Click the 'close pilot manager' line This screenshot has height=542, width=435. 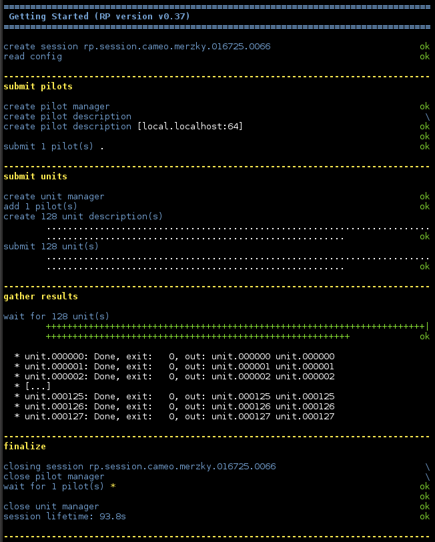click(x=53, y=477)
